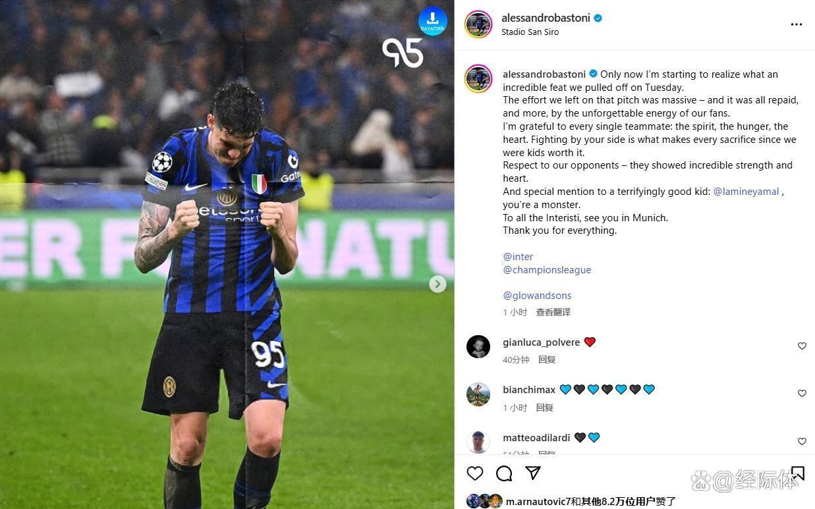815x509 pixels.
Task: Click the DATATOOL download icon
Action: tap(433, 21)
